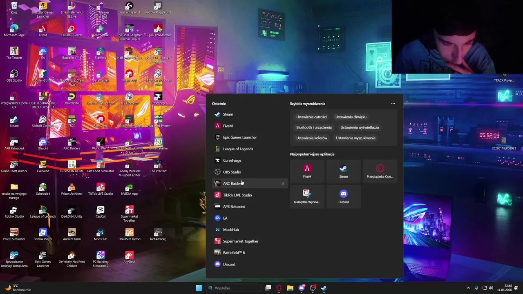Open TikTok LIVE Studio from recent list
The image size is (523, 294).
[x=250, y=195]
